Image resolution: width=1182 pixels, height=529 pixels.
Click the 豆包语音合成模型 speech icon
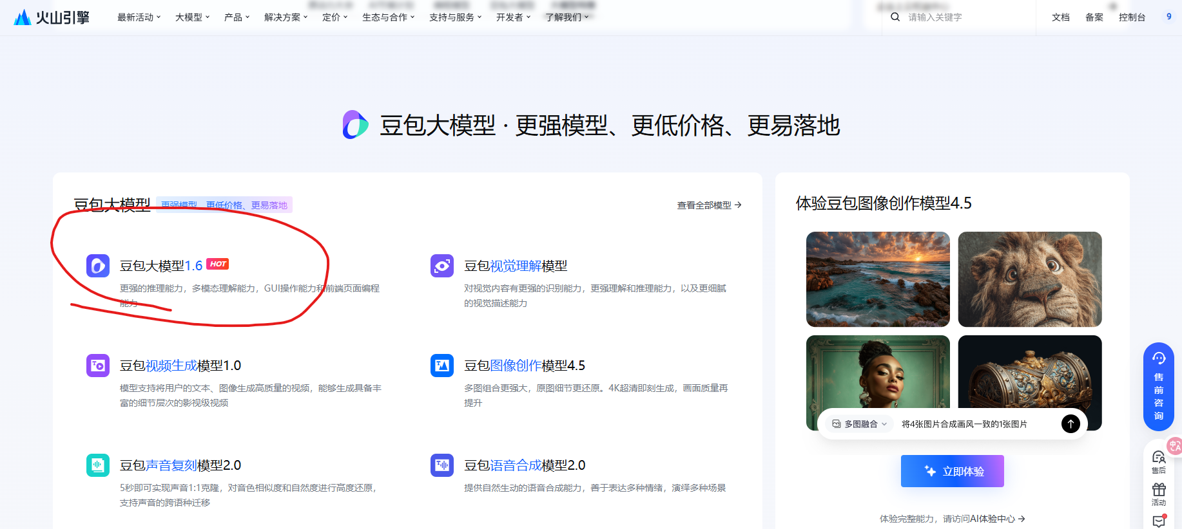[442, 465]
